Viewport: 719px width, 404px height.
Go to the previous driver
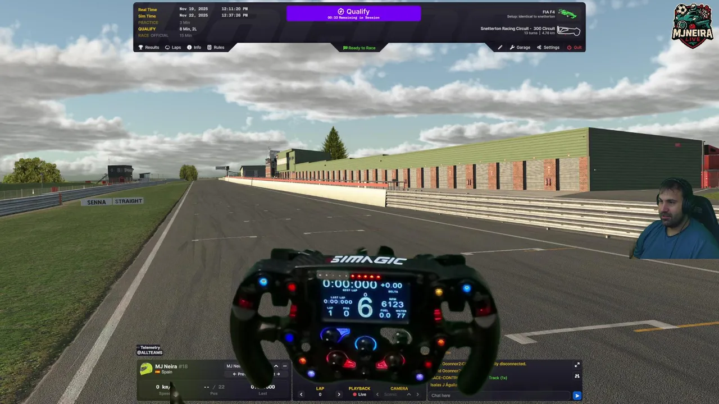(240, 374)
